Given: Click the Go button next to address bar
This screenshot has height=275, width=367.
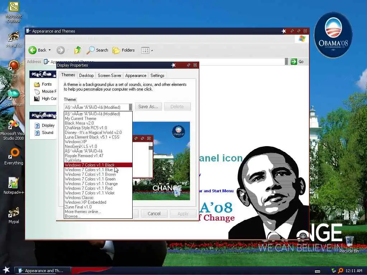Looking at the screenshot, I should [x=297, y=62].
